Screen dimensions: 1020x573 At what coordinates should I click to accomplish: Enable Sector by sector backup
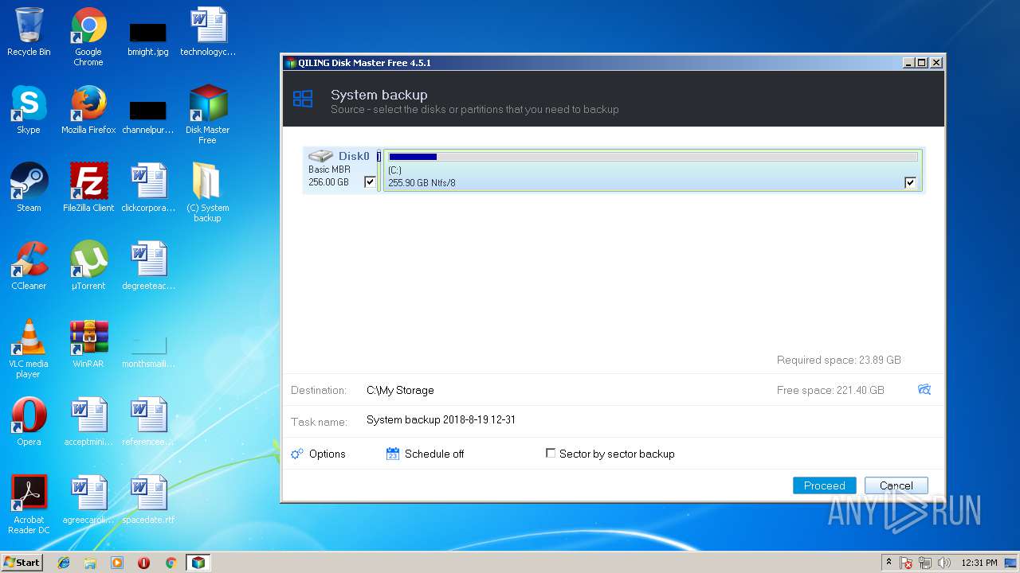click(x=551, y=453)
